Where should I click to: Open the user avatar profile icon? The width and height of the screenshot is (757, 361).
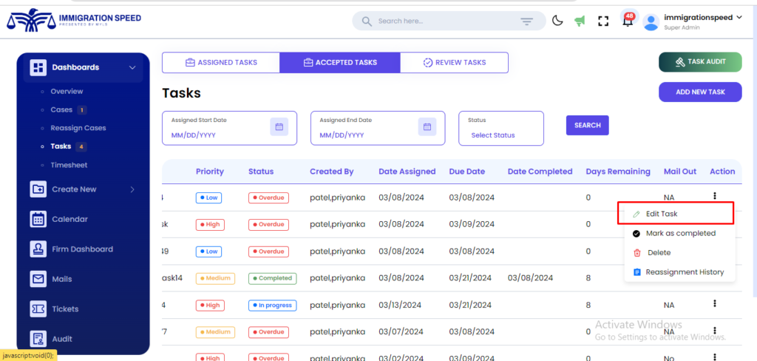click(651, 22)
